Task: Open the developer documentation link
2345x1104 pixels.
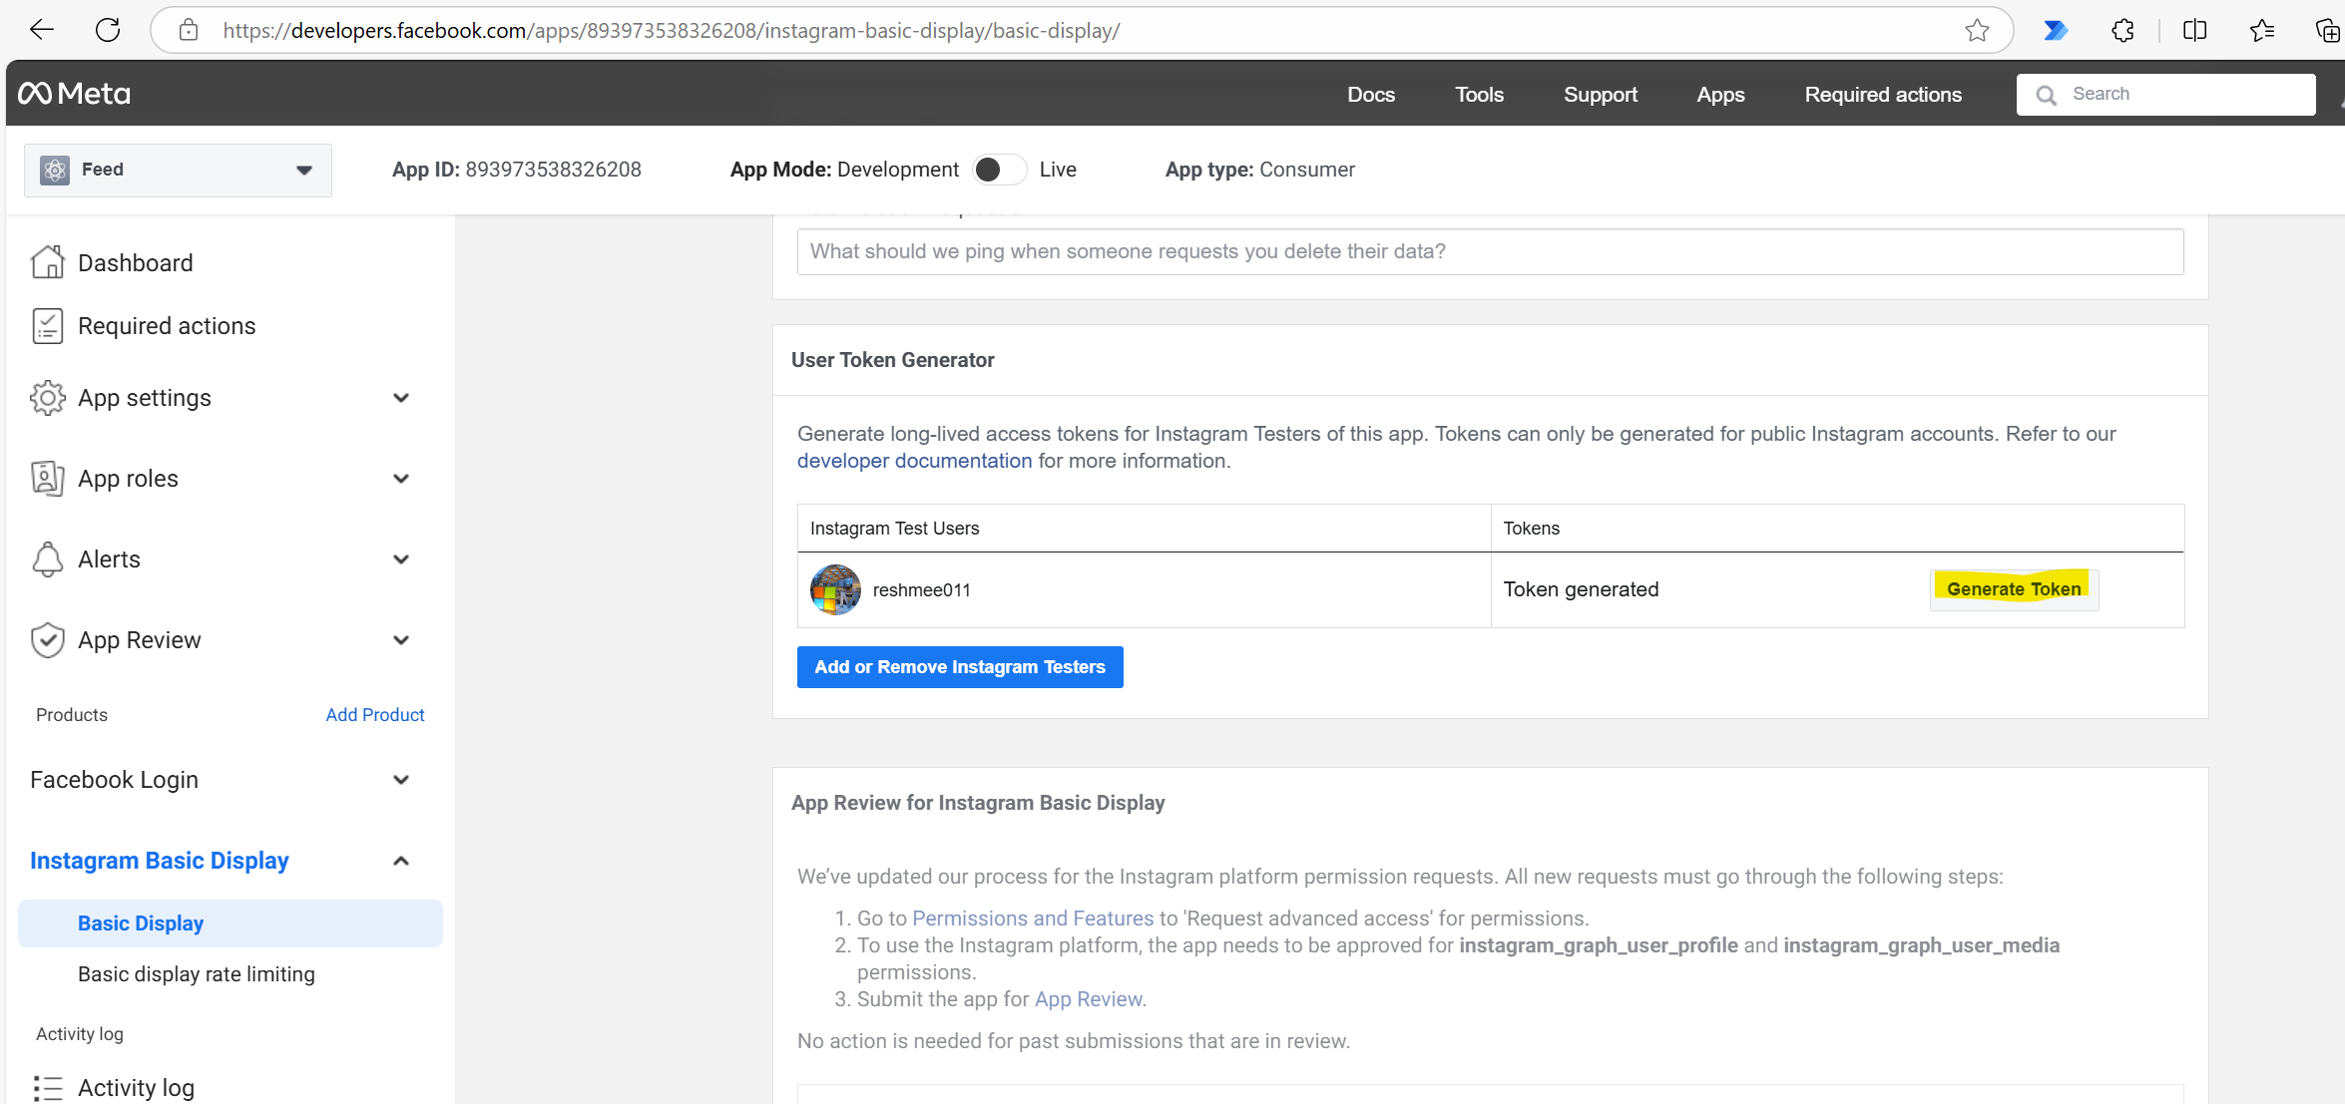Action: [x=914, y=461]
